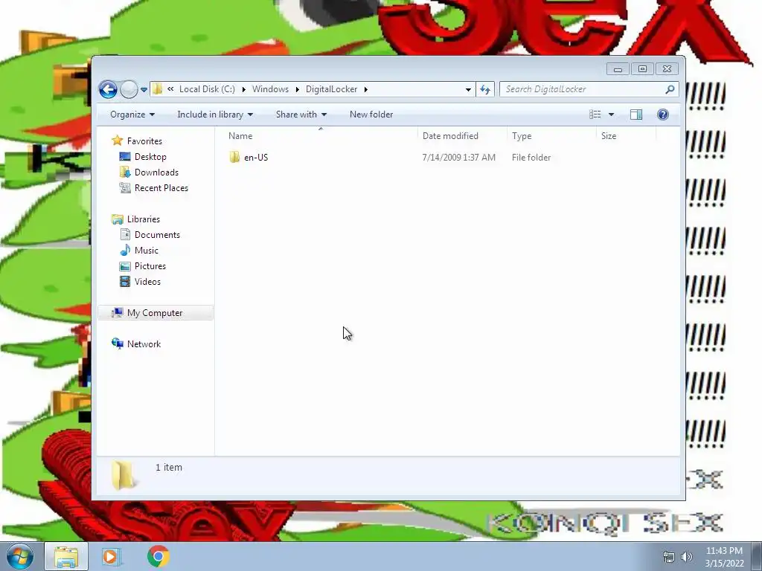Change view icon button
The width and height of the screenshot is (762, 571).
pos(595,114)
